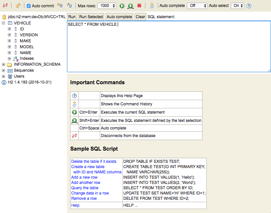Screen dimensions: 271x213
Task: Click the Indexes sort icon
Action: pos(16,59)
